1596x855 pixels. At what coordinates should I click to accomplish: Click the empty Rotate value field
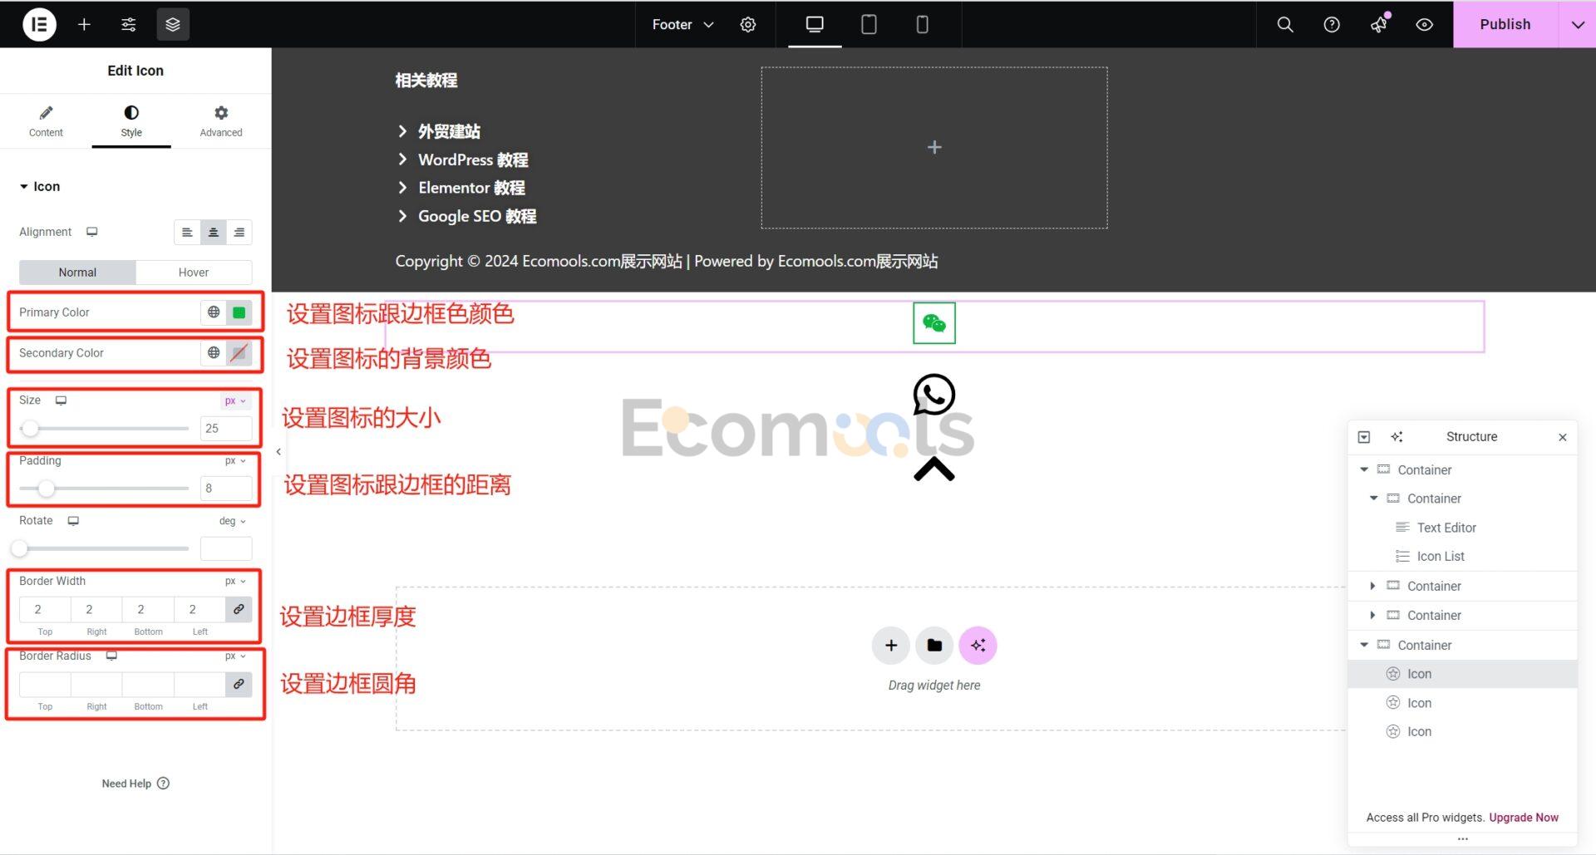(x=226, y=548)
